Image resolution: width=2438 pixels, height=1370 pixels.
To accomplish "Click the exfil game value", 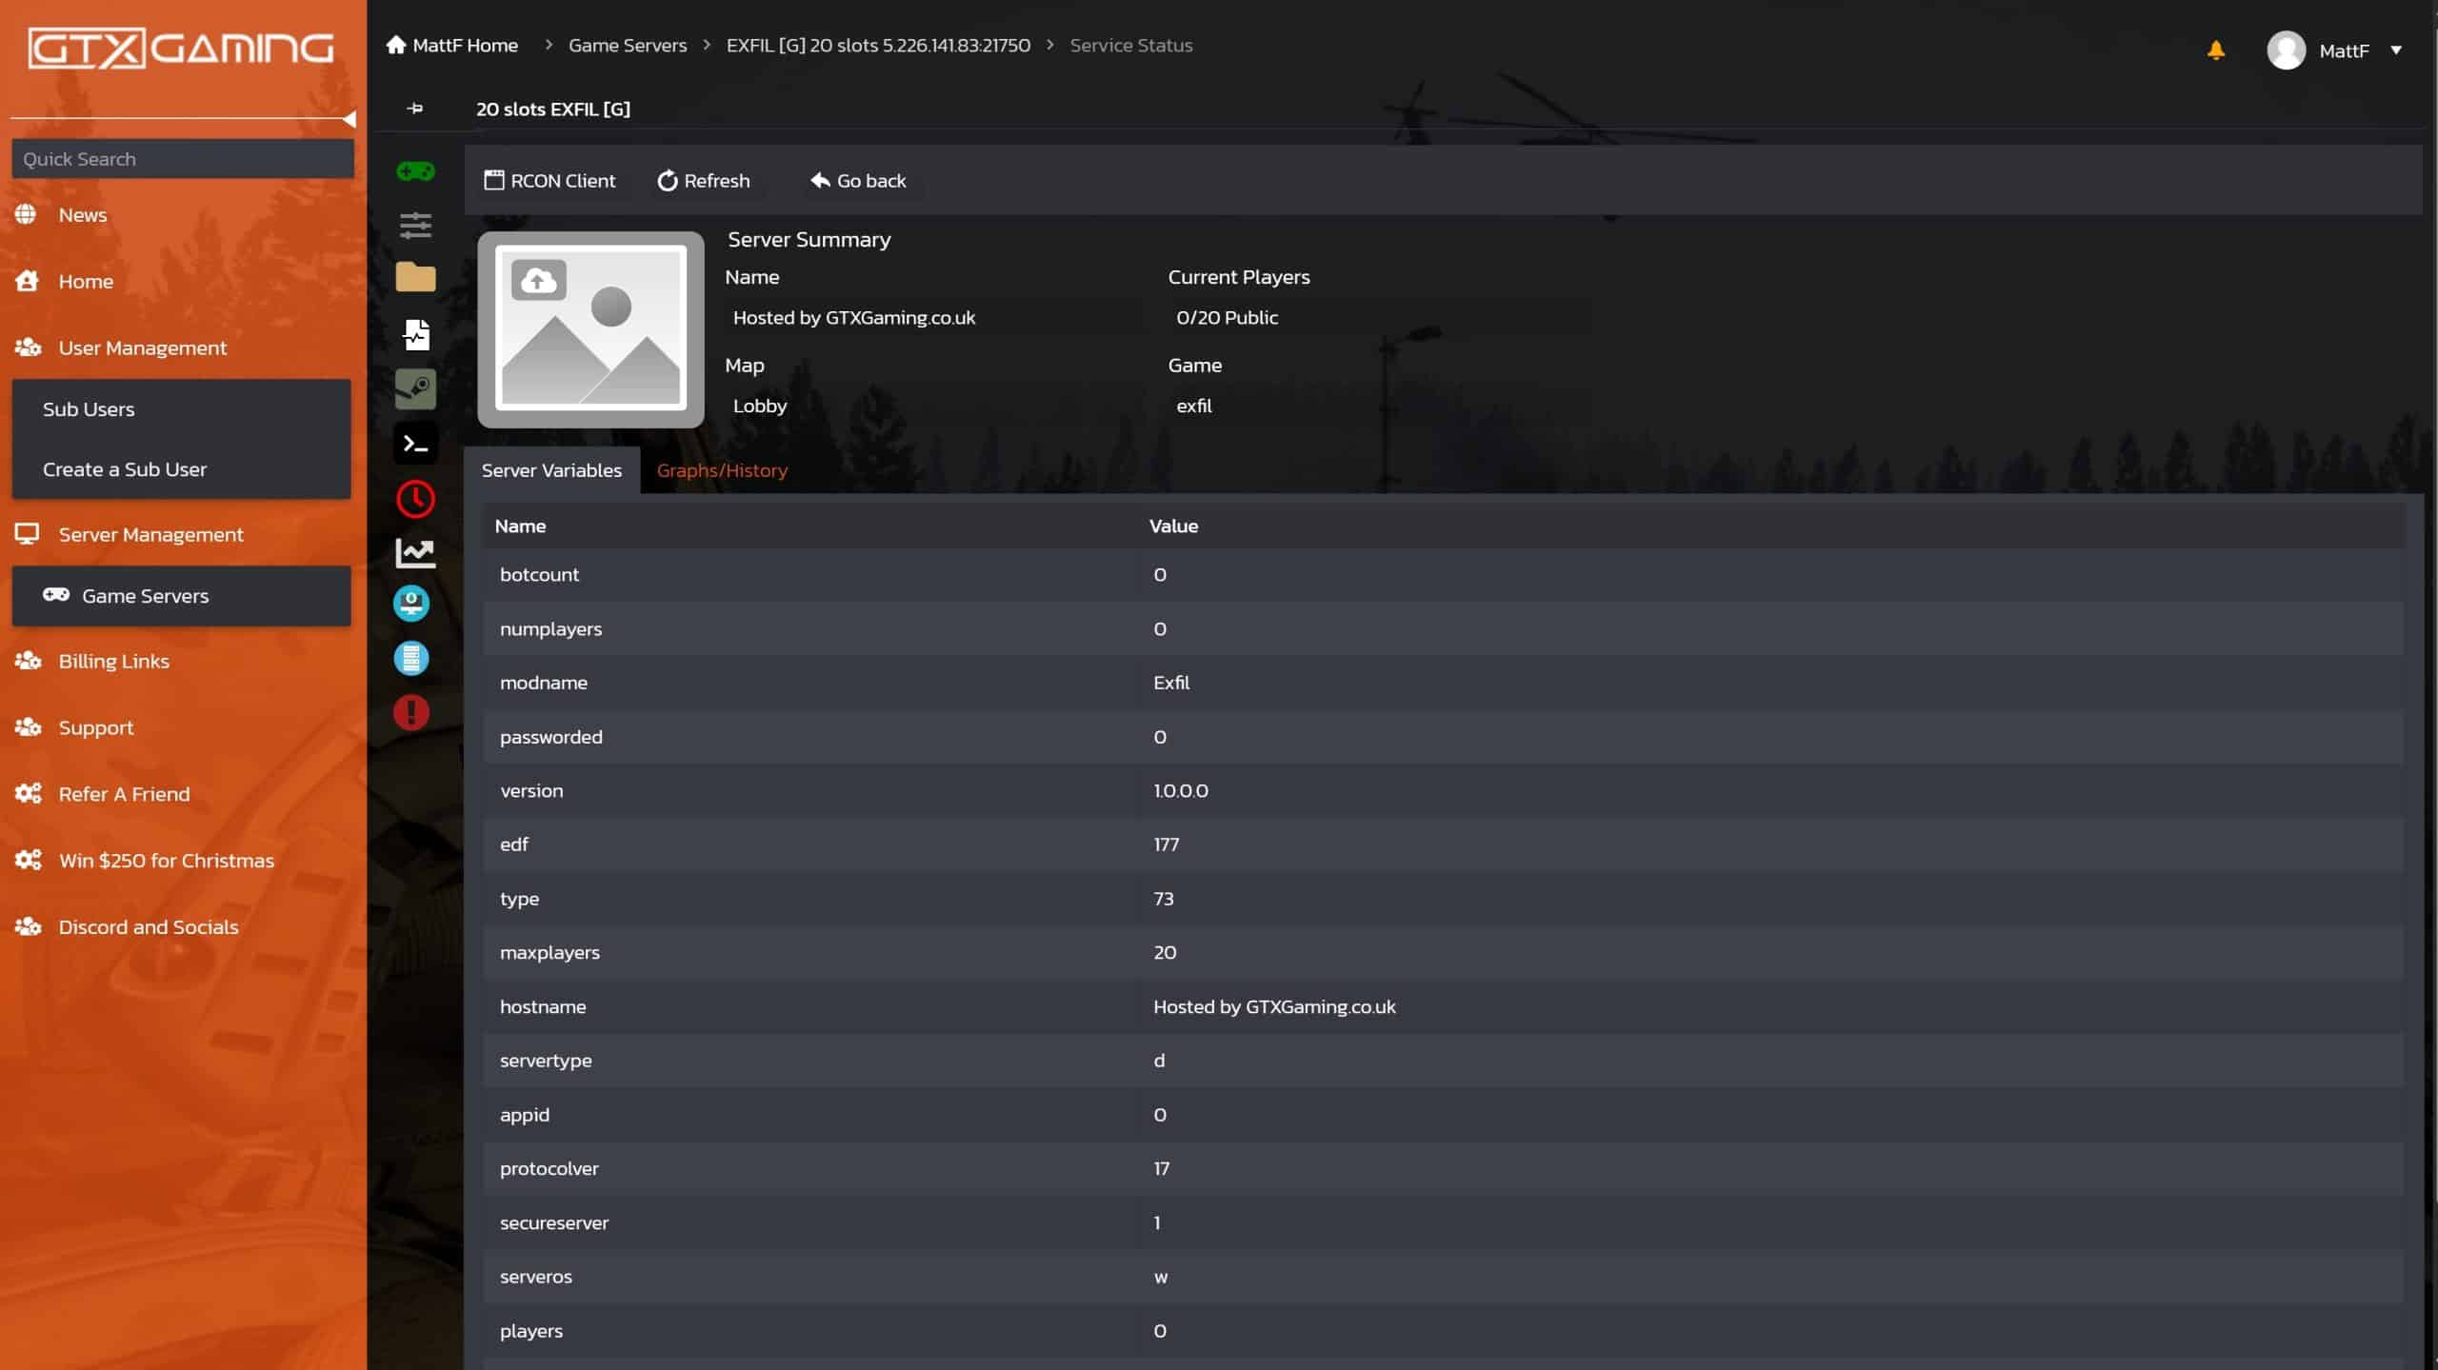I will point(1194,407).
